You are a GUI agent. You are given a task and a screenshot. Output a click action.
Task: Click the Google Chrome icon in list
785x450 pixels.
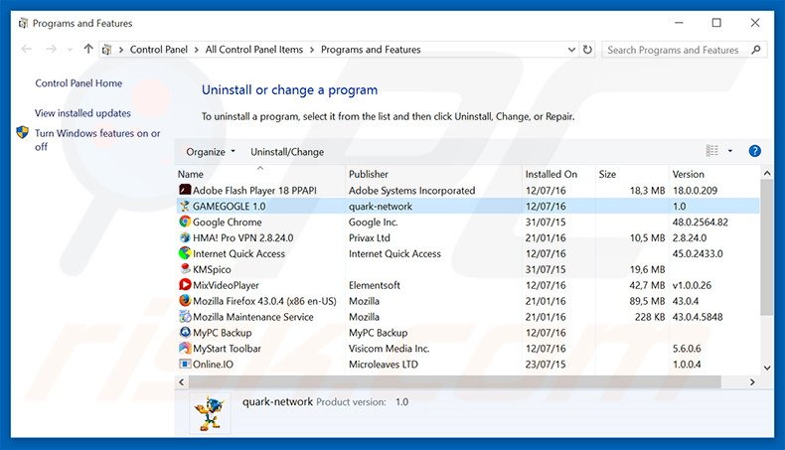[185, 222]
